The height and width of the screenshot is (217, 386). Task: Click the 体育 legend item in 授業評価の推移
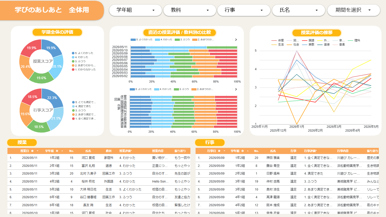pos(278,40)
